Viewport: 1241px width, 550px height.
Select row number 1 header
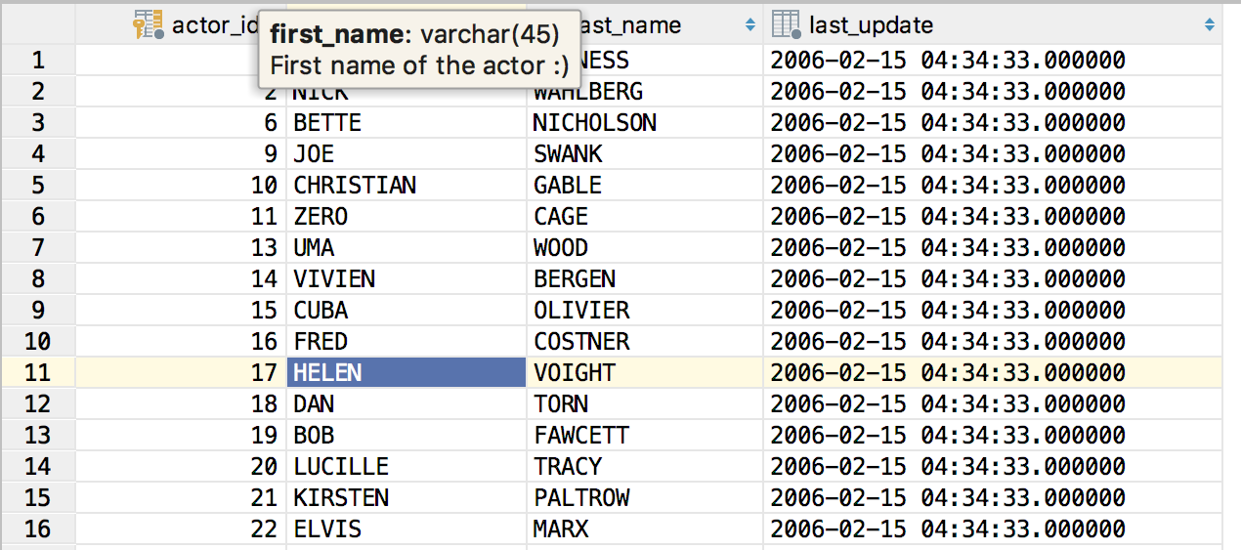point(38,60)
